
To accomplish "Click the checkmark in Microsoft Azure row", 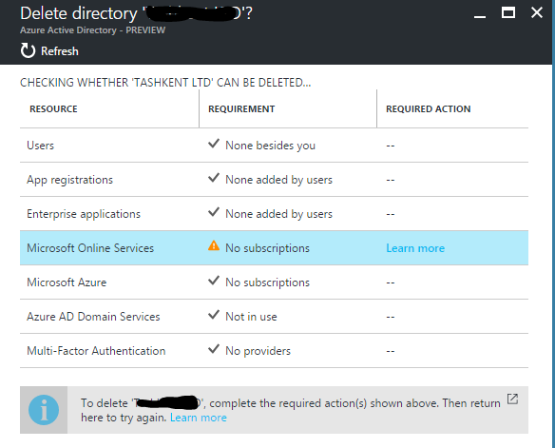I will point(214,281).
